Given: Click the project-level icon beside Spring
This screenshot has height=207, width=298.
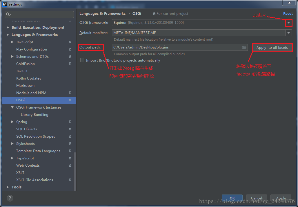Looking at the screenshot, I should [x=70, y=122].
